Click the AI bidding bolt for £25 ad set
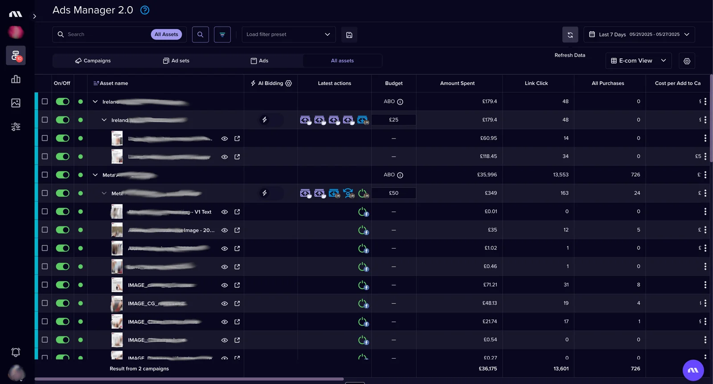This screenshot has height=384, width=713. 265,120
